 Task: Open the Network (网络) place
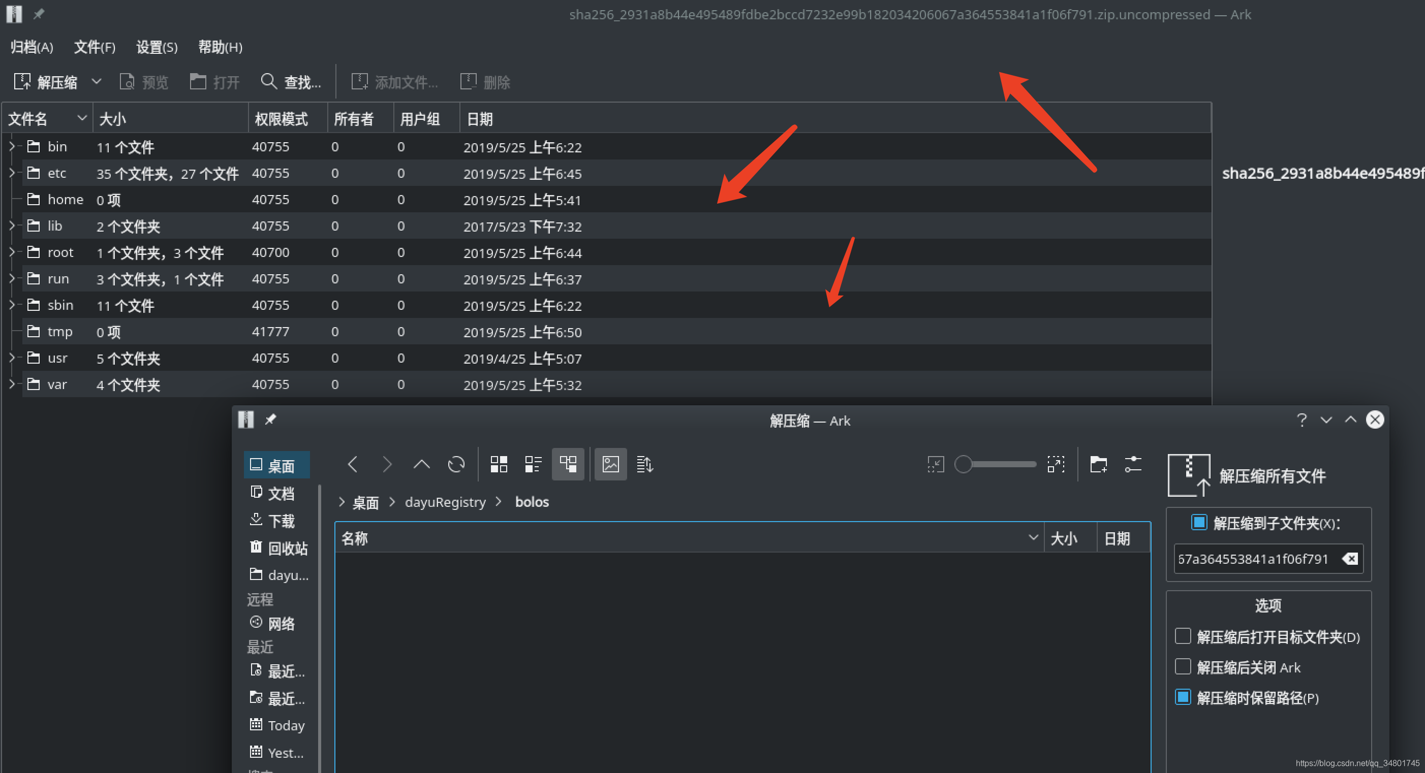[x=276, y=624]
